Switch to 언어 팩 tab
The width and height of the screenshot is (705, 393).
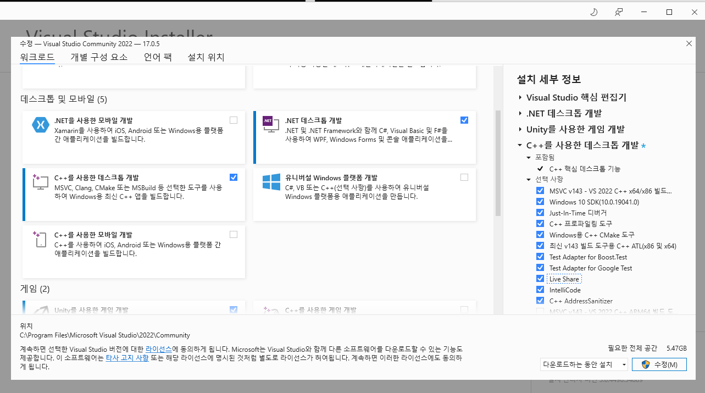click(x=158, y=57)
